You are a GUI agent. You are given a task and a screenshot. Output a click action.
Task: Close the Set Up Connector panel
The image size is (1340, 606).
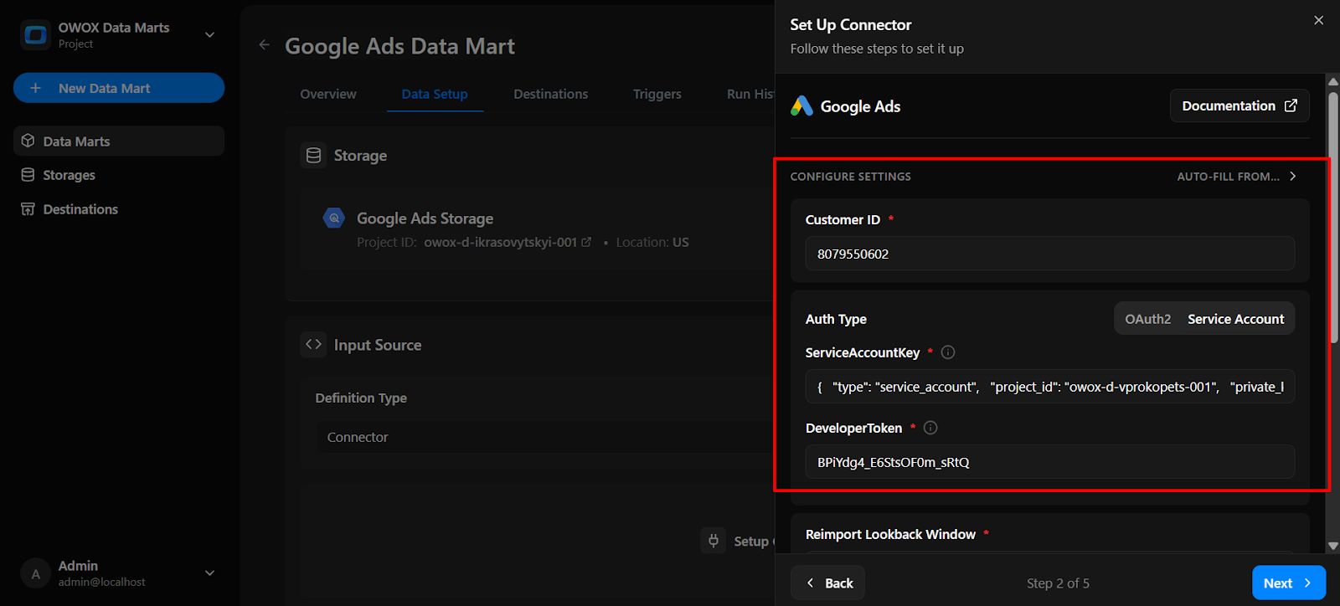tap(1319, 20)
